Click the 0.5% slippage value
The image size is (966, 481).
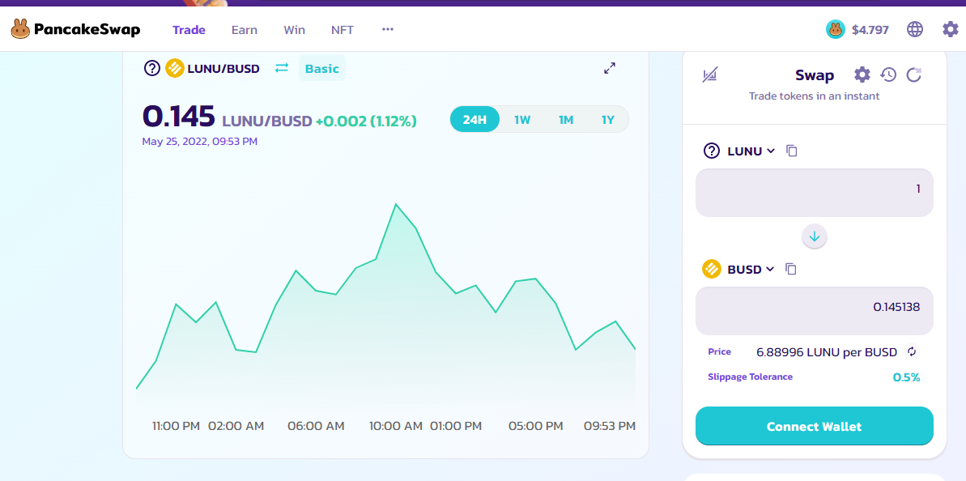pos(906,377)
